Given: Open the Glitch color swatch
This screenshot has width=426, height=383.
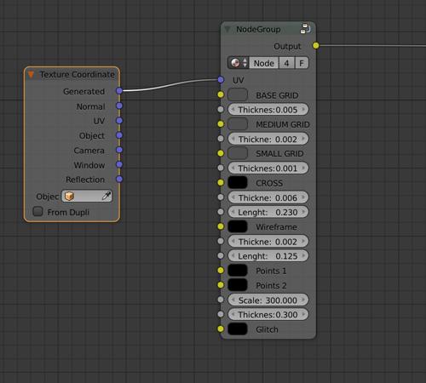Looking at the screenshot, I should click(x=238, y=329).
